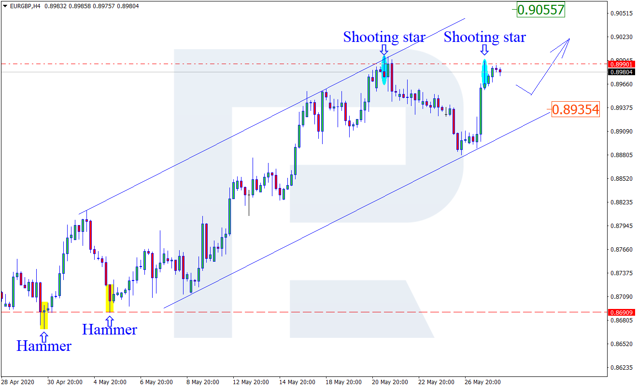Select the 0.87945 price axis value
The width and height of the screenshot is (638, 388).
tap(621, 226)
